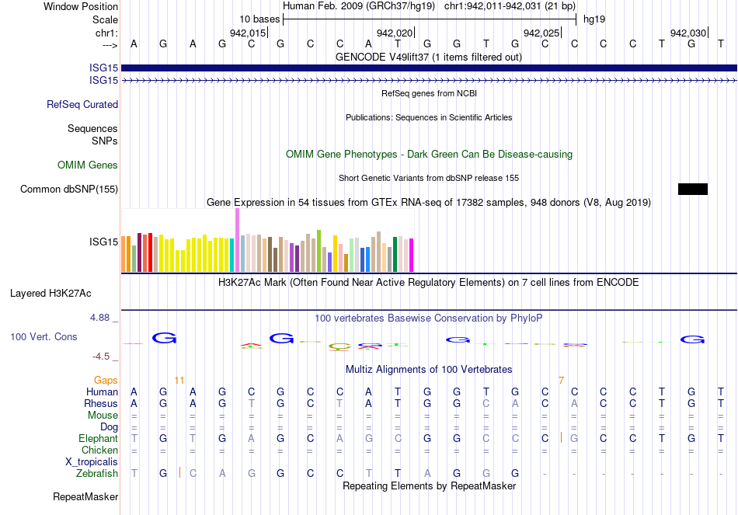Click the RepeatMasker track label
Screen dimensions: 738x515
coord(85,497)
